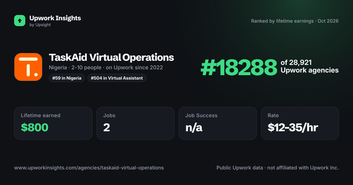
Task: Open the Job Success card
Action: tap(218, 123)
